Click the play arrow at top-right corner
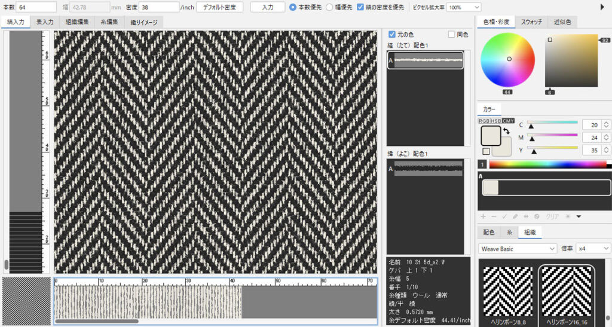The height and width of the screenshot is (327, 612). pyautogui.click(x=602, y=7)
